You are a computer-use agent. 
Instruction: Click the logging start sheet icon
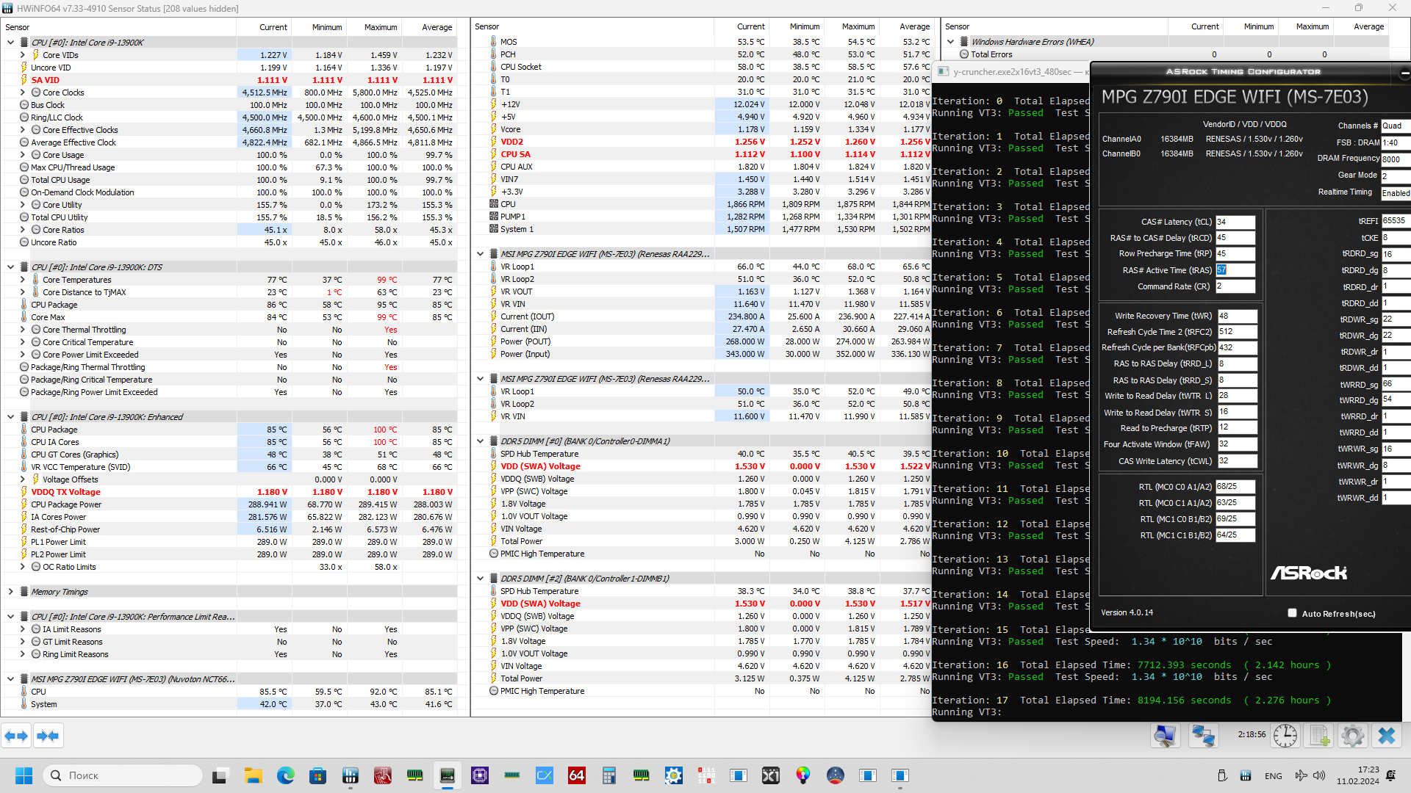tap(1320, 736)
